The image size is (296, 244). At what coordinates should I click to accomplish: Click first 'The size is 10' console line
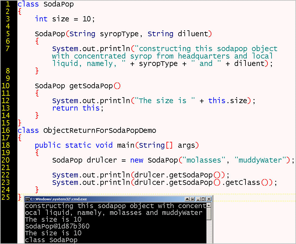pyautogui.click(x=53, y=219)
